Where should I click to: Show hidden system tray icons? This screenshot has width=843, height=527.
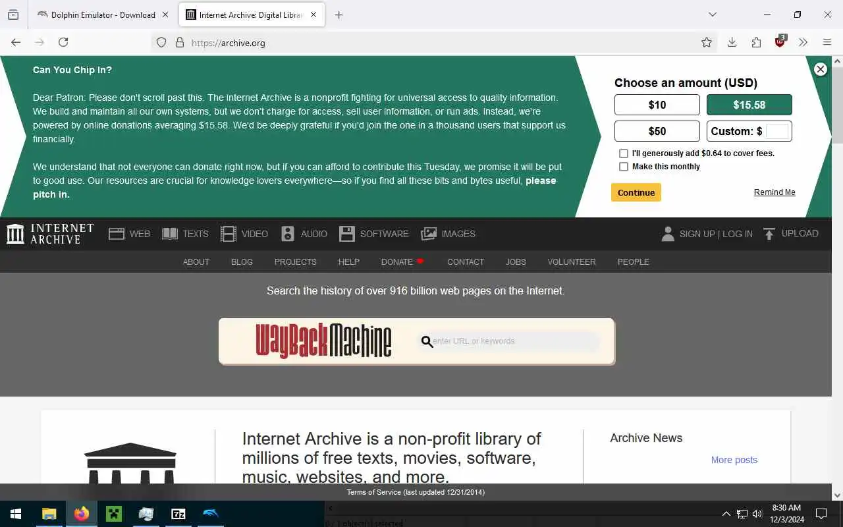[x=726, y=514]
